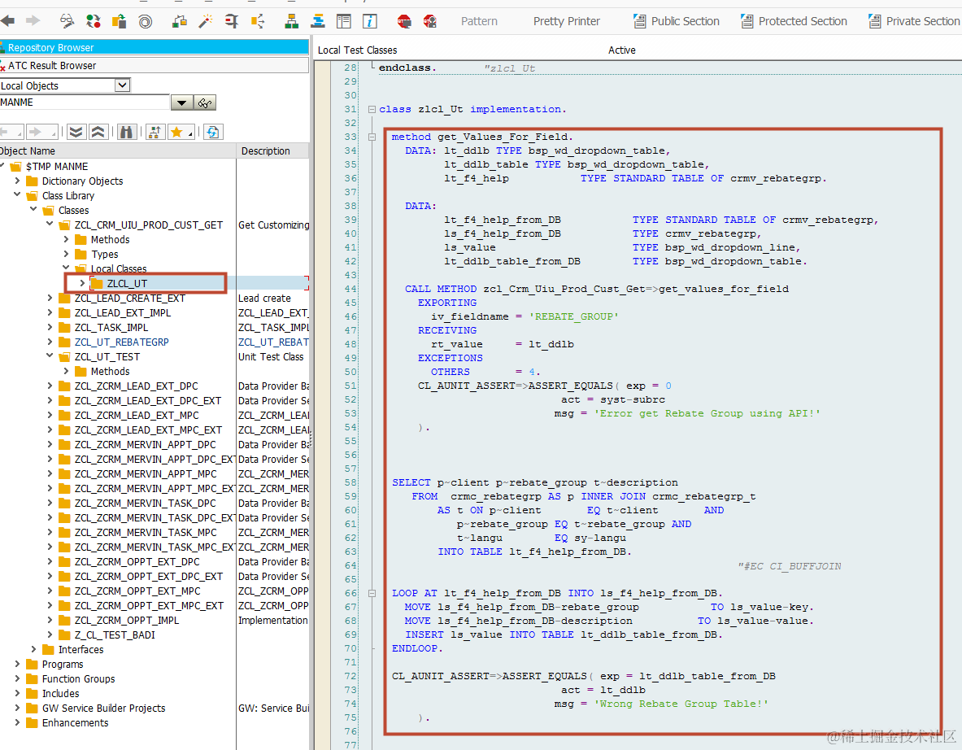Display object list via hierarchy icon
This screenshot has width=962, height=750.
291,21
